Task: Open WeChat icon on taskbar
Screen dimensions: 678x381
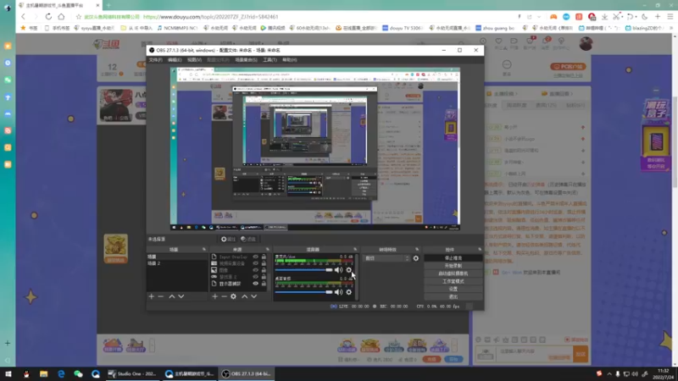Action: coord(78,374)
